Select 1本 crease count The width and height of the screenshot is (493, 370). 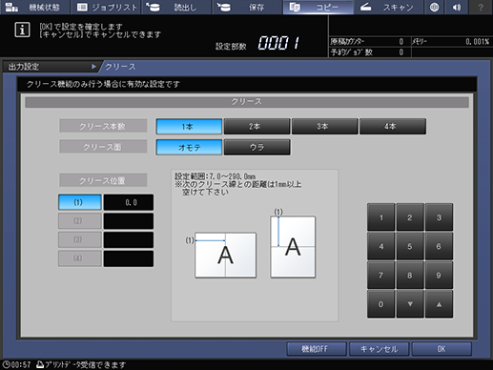[x=189, y=127]
